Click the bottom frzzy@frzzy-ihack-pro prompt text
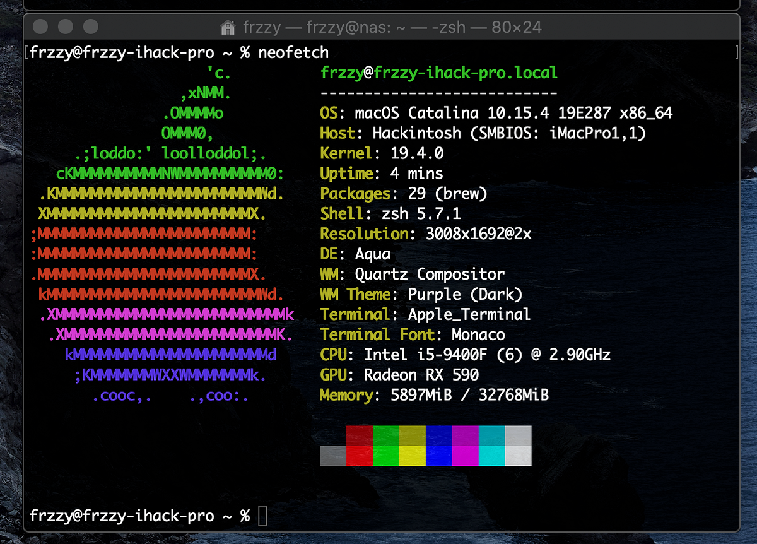Viewport: 757px width, 544px height. click(x=122, y=516)
